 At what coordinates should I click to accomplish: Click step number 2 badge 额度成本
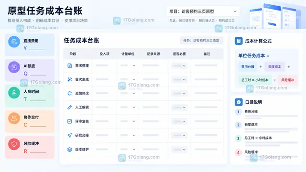click(x=238, y=125)
